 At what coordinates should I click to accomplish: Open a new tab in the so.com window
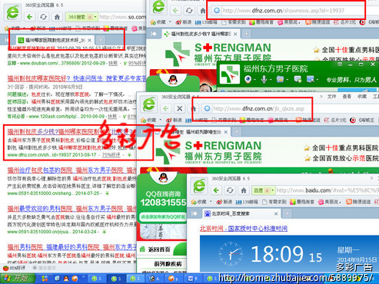pyautogui.click(x=101, y=40)
